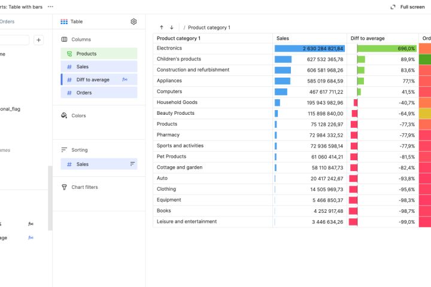This screenshot has width=431, height=287.
Task: Click the Diff to average column header
Action: coord(368,38)
